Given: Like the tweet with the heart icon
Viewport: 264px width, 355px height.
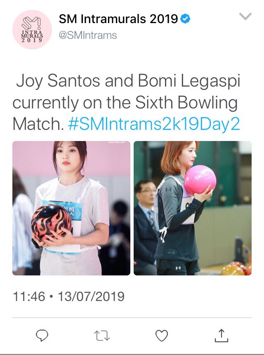Looking at the screenshot, I should (162, 336).
